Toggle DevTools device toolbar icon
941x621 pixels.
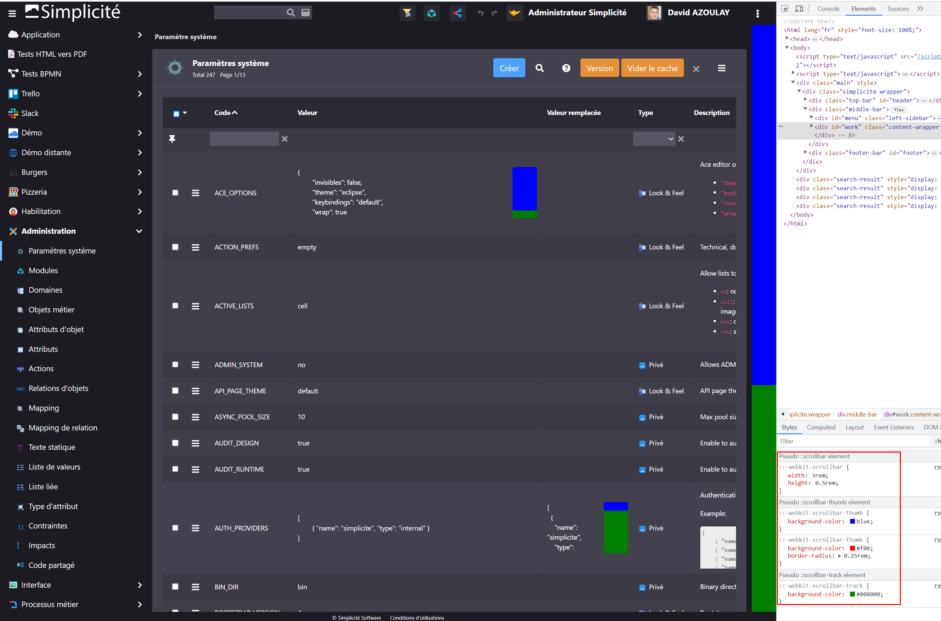[x=799, y=8]
